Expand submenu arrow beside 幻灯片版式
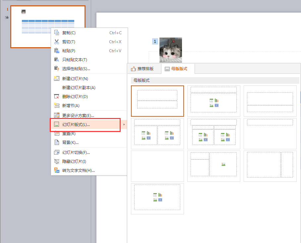The height and width of the screenshot is (243, 301). coord(124,125)
